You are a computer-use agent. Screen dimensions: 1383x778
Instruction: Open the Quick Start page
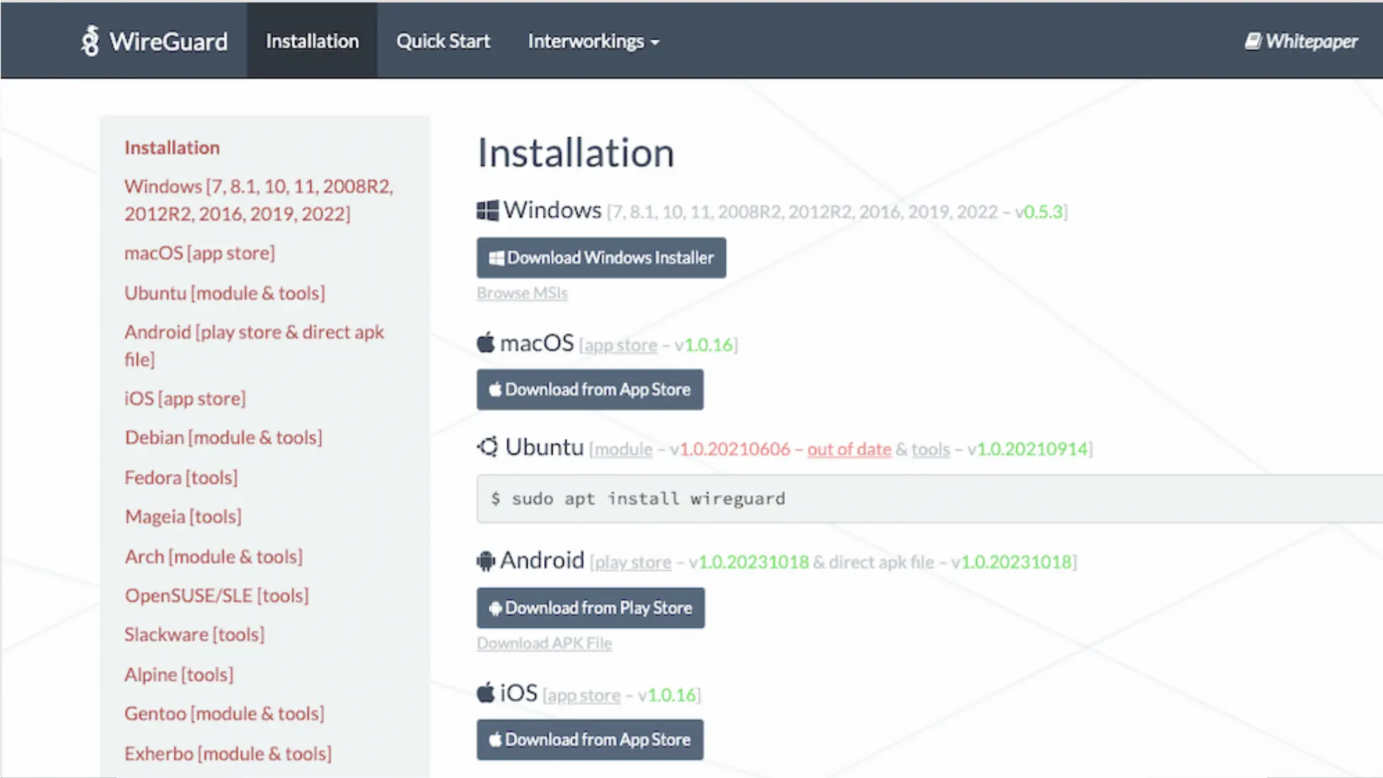pyautogui.click(x=443, y=41)
